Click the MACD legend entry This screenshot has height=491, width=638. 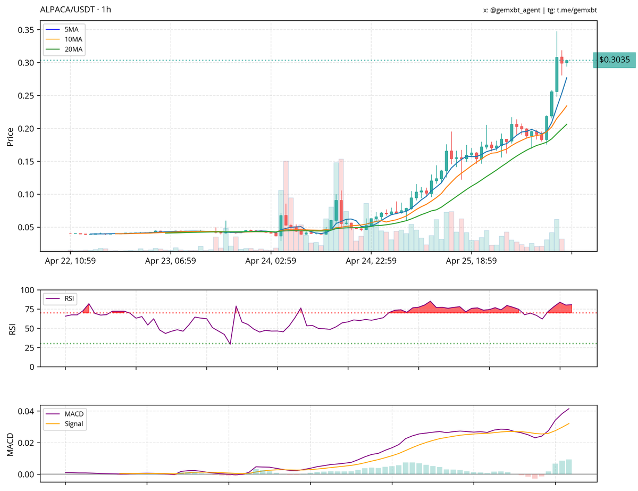pyautogui.click(x=65, y=413)
